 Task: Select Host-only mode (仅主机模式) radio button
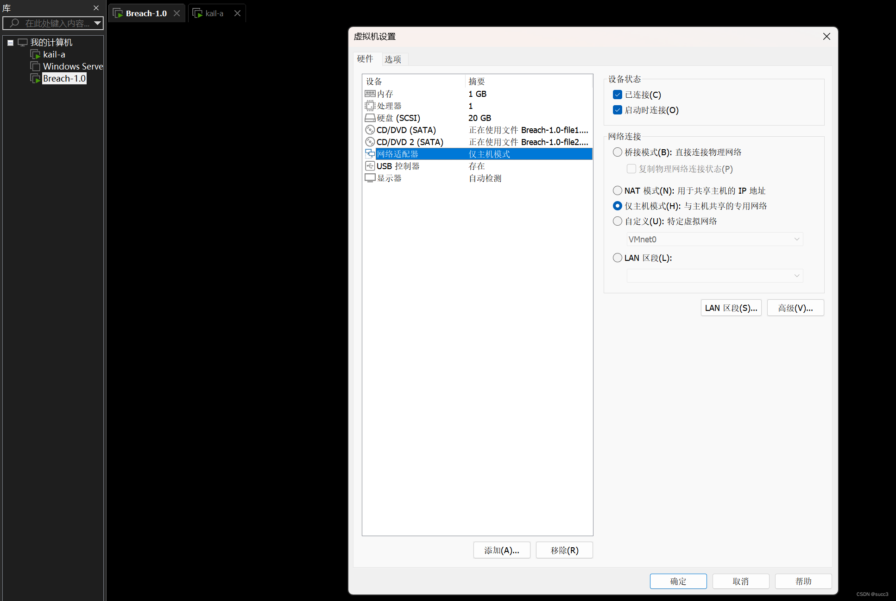(x=618, y=206)
